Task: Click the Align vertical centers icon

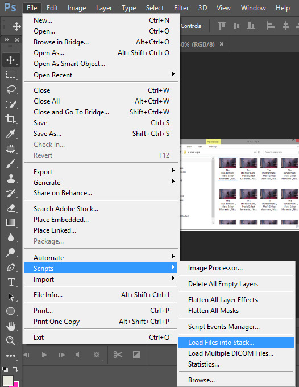Action: 236,26
